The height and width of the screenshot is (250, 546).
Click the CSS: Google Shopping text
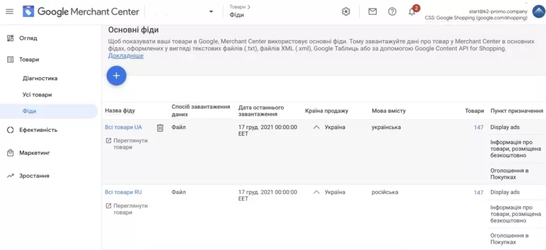pyautogui.click(x=476, y=18)
